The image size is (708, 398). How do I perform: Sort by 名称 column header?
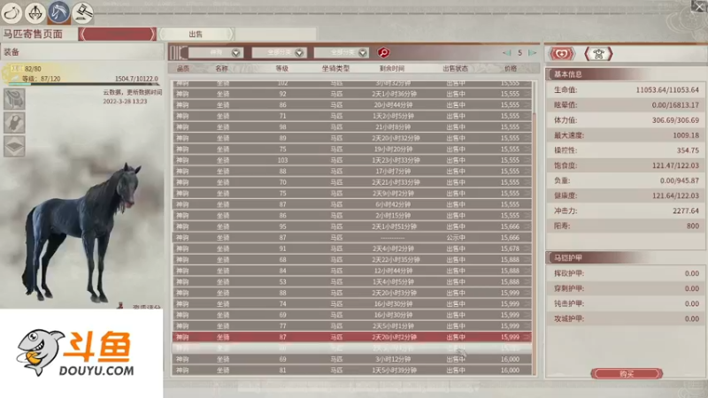(x=222, y=69)
